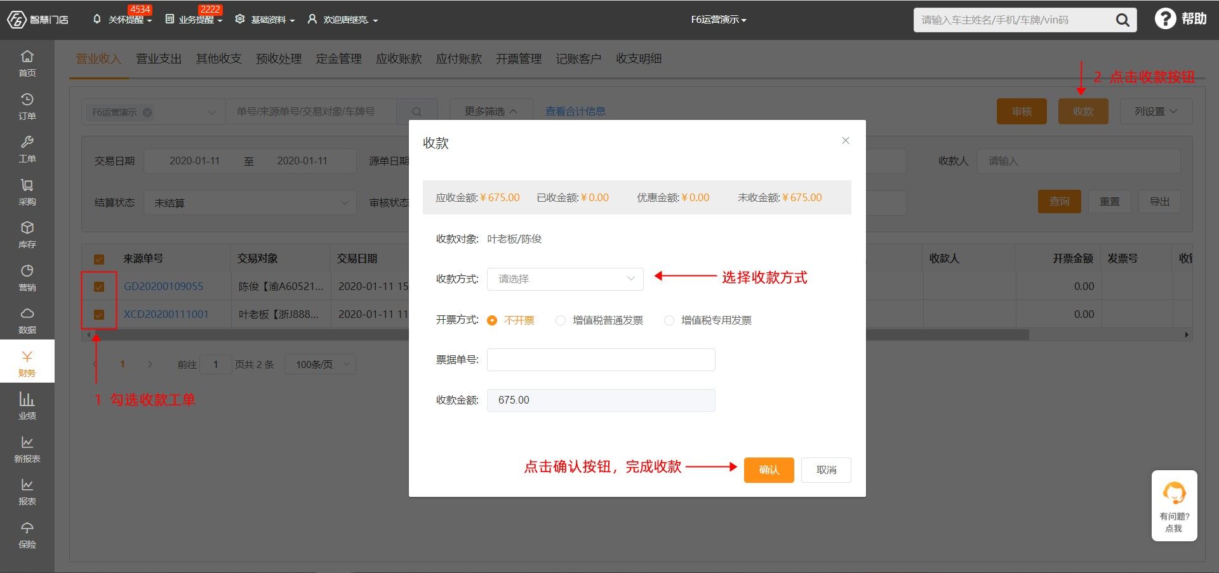Click the top search box for 车主姓名
Image resolution: width=1219 pixels, height=573 pixels.
click(x=1013, y=20)
